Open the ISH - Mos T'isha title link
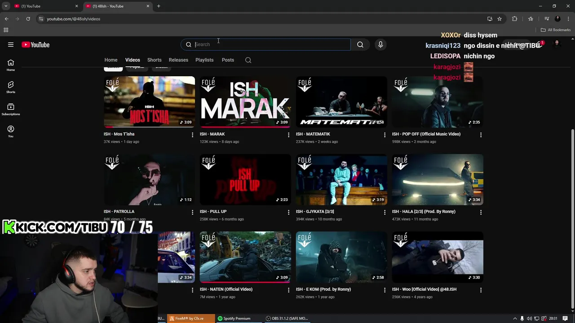The height and width of the screenshot is (323, 575). click(119, 134)
